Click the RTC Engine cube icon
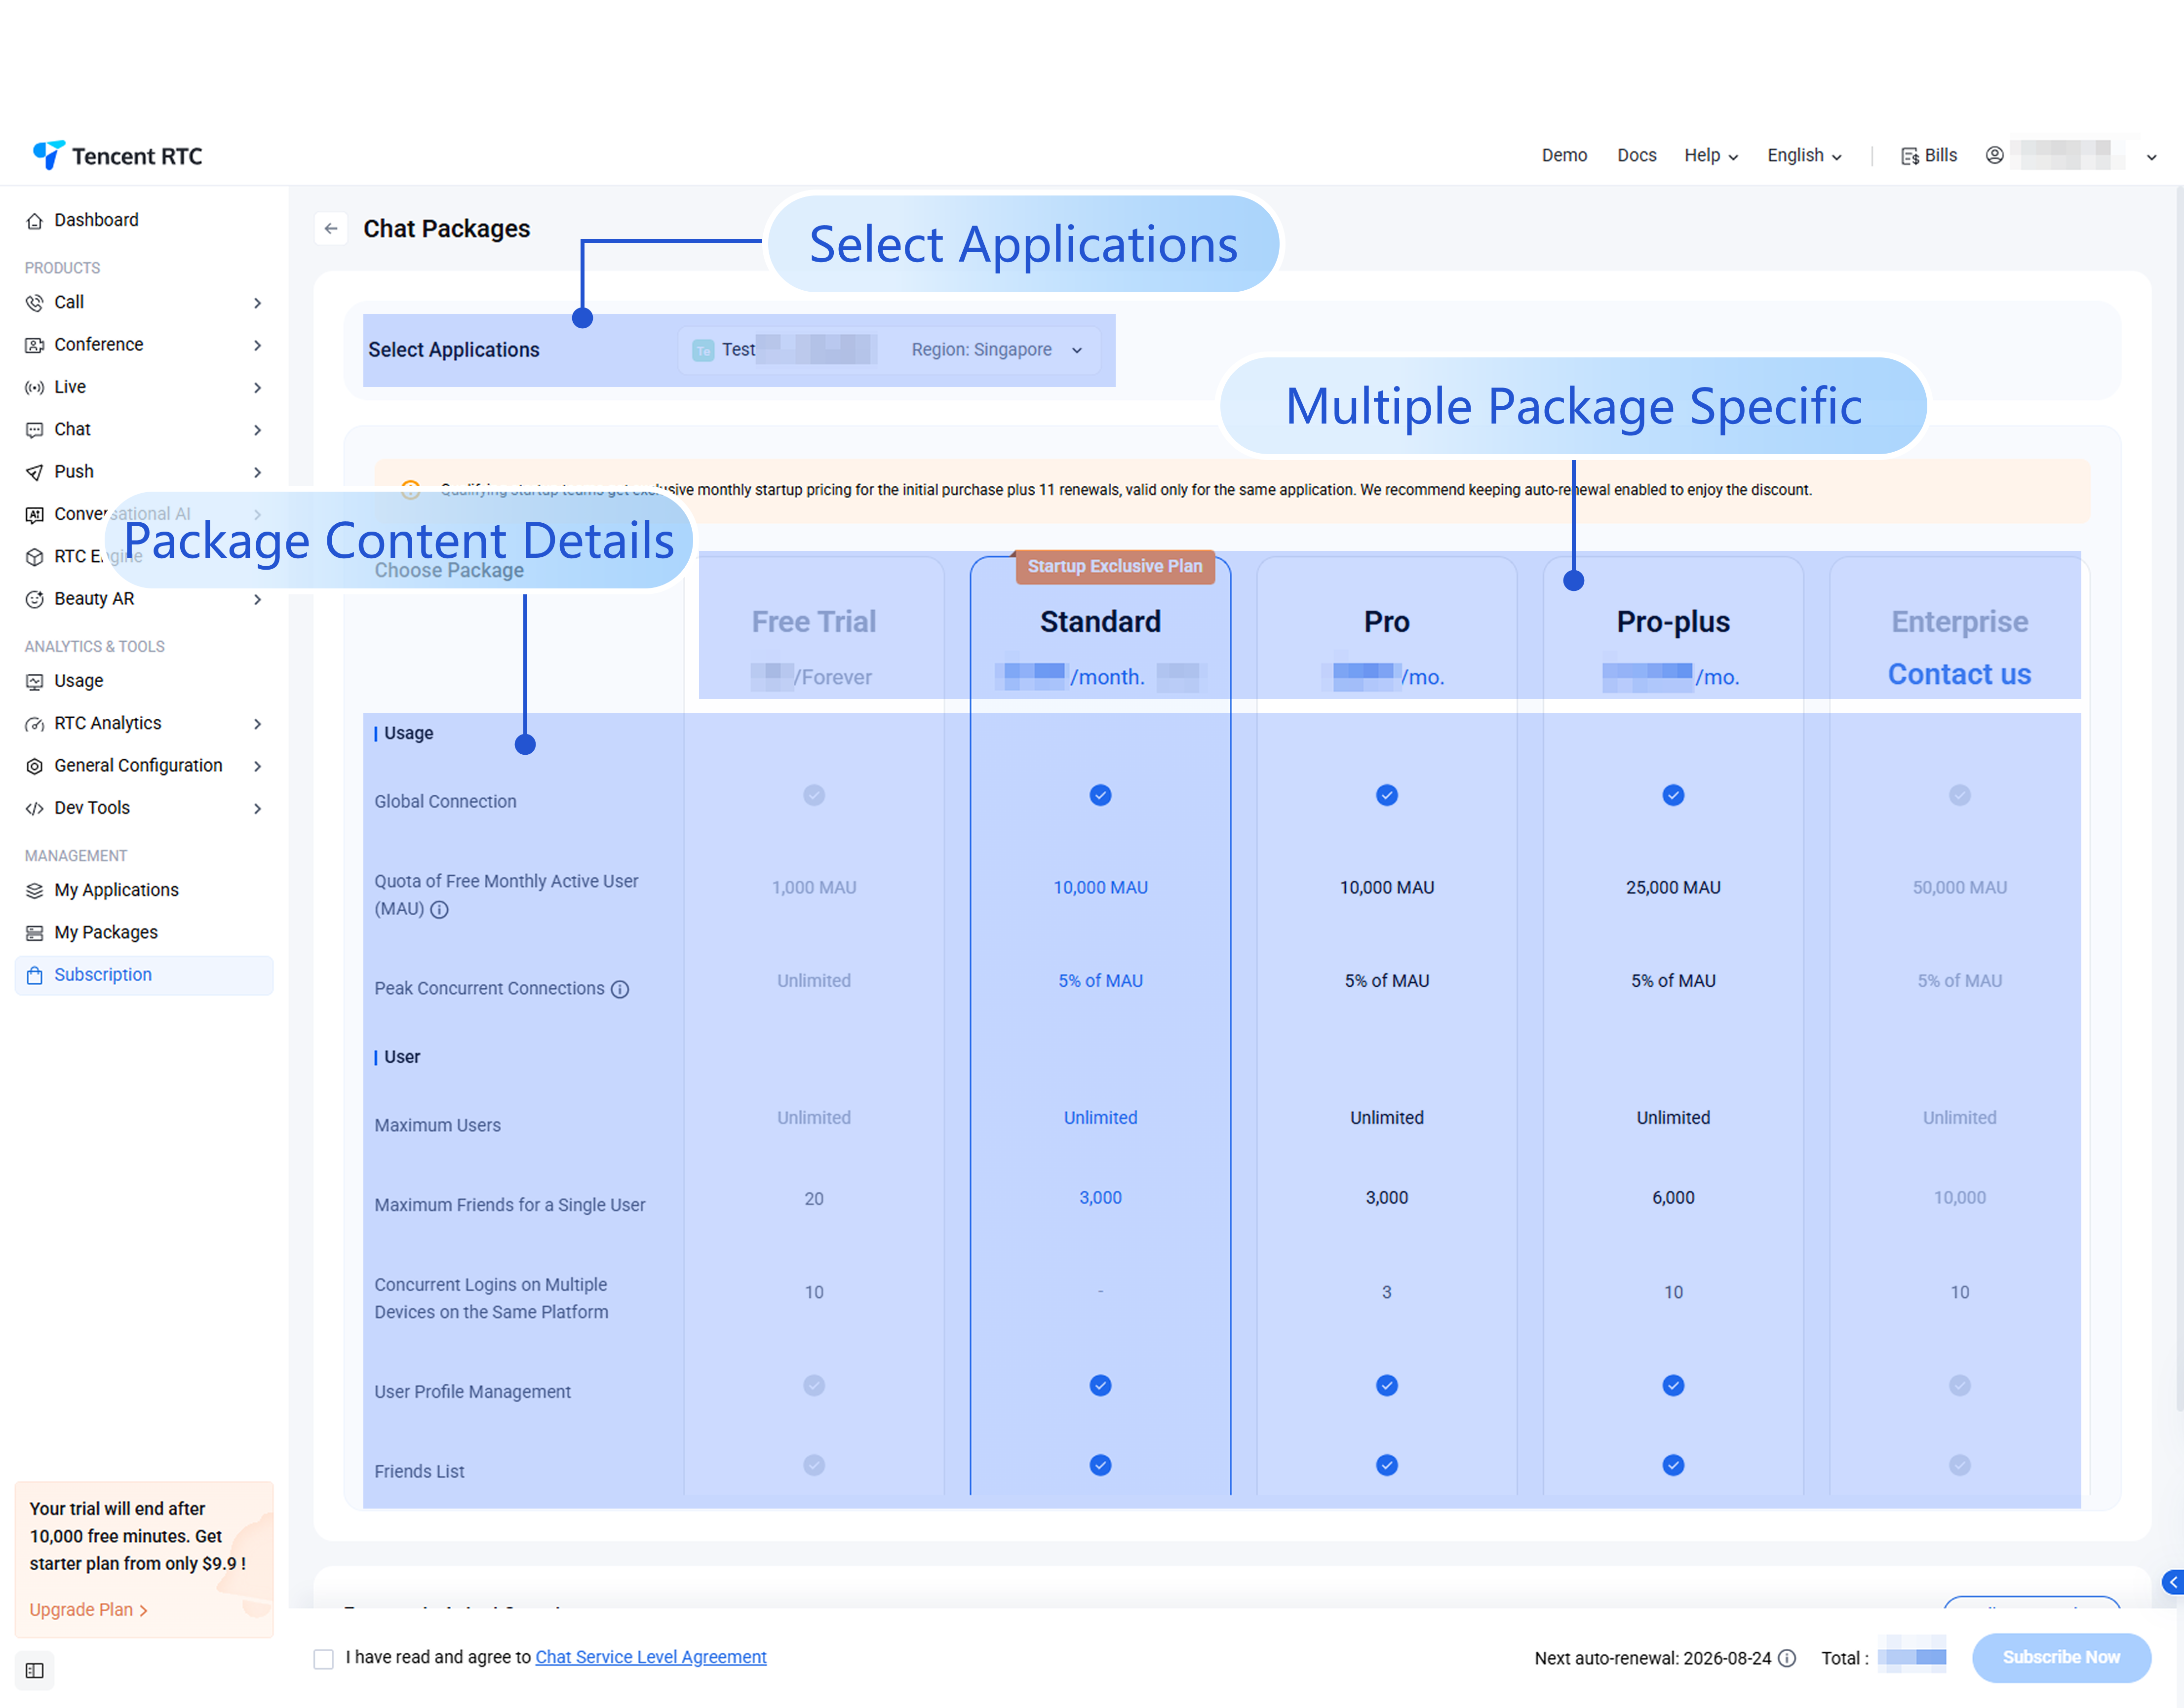 click(35, 557)
